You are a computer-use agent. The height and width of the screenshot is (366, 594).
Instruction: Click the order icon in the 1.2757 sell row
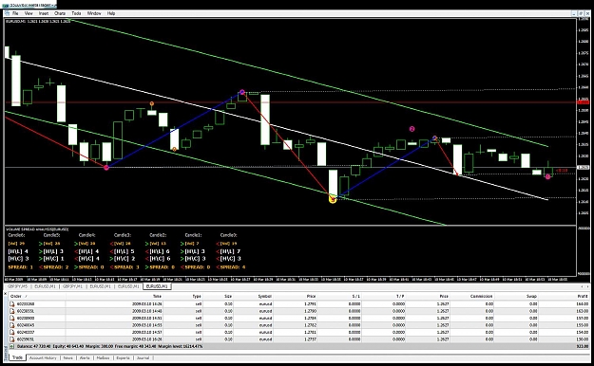click(12, 339)
